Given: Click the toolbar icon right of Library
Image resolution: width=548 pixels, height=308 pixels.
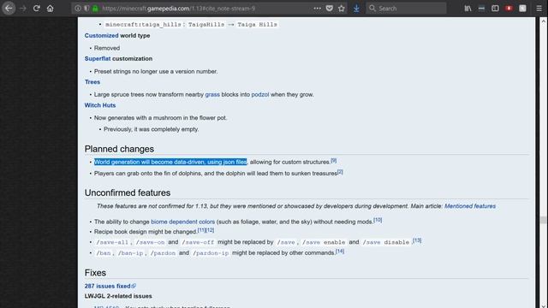Looking at the screenshot, I should pos(481,8).
